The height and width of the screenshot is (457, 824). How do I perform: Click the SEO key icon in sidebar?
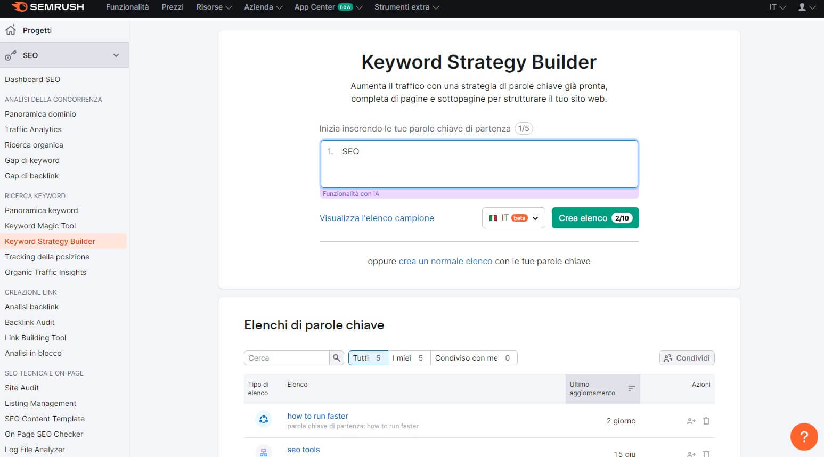(11, 55)
